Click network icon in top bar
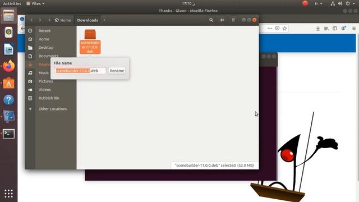The width and height of the screenshot is (359, 202). tap(333, 3)
